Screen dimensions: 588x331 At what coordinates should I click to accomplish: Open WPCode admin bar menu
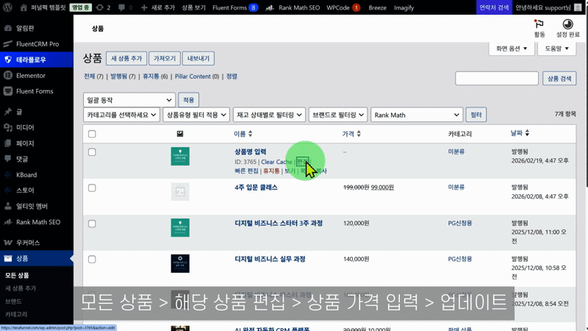point(343,7)
